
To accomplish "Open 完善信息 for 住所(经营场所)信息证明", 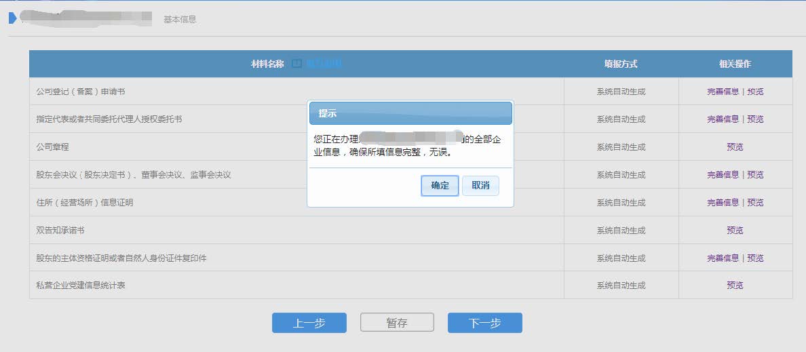I will [x=723, y=203].
